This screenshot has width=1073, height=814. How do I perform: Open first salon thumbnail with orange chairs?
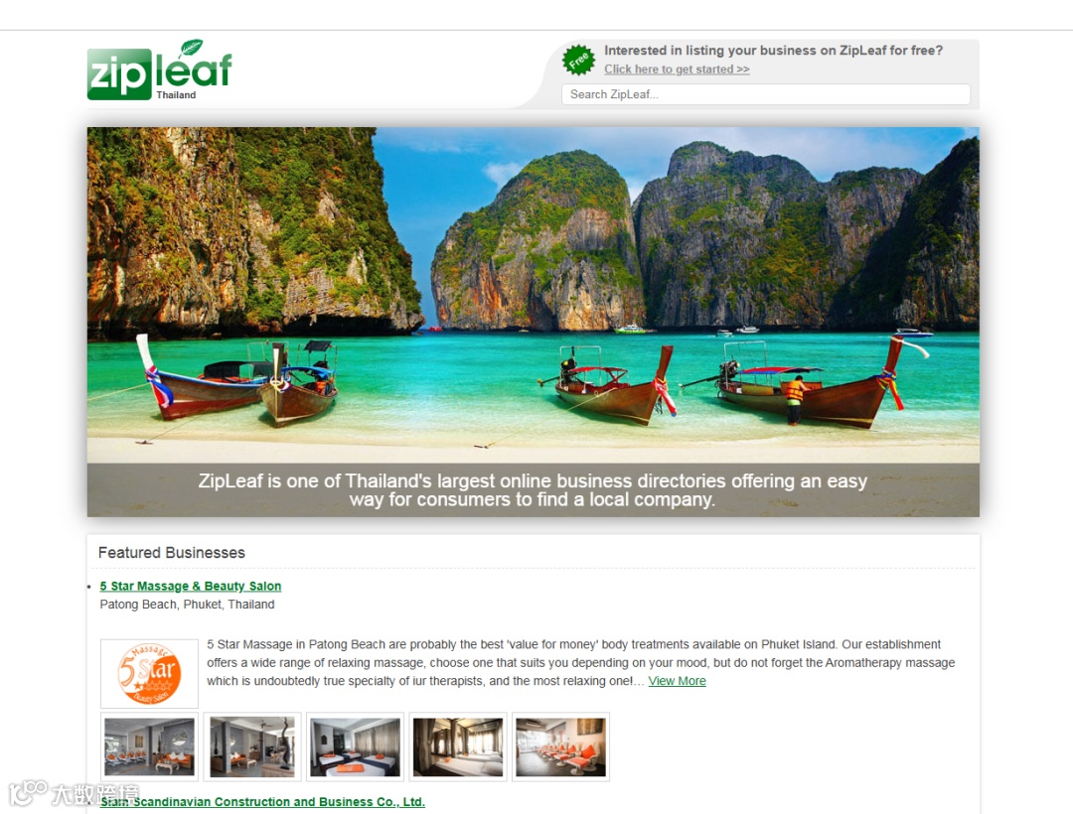click(149, 746)
